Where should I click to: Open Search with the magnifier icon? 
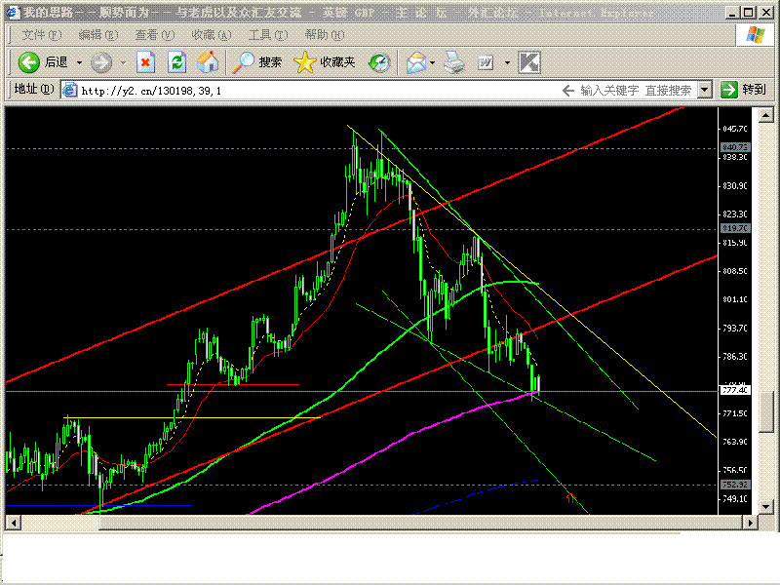(244, 62)
